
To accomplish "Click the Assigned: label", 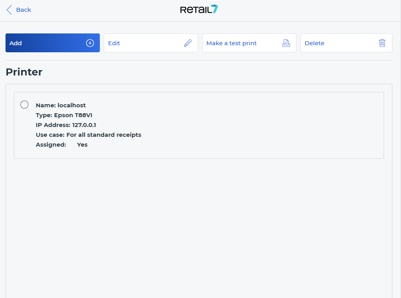I will 51,145.
